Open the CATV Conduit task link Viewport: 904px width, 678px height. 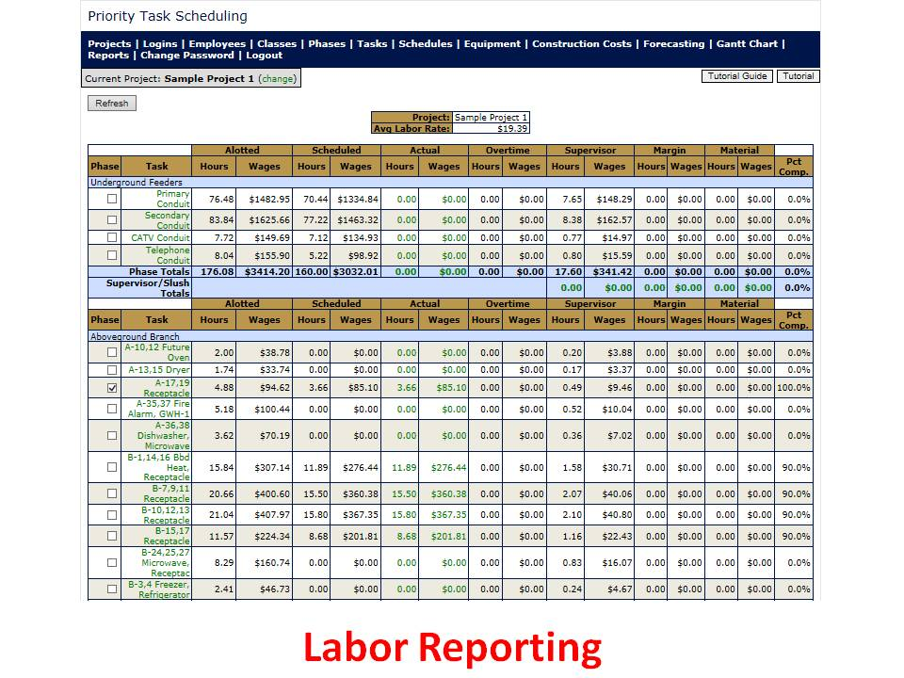pos(160,237)
